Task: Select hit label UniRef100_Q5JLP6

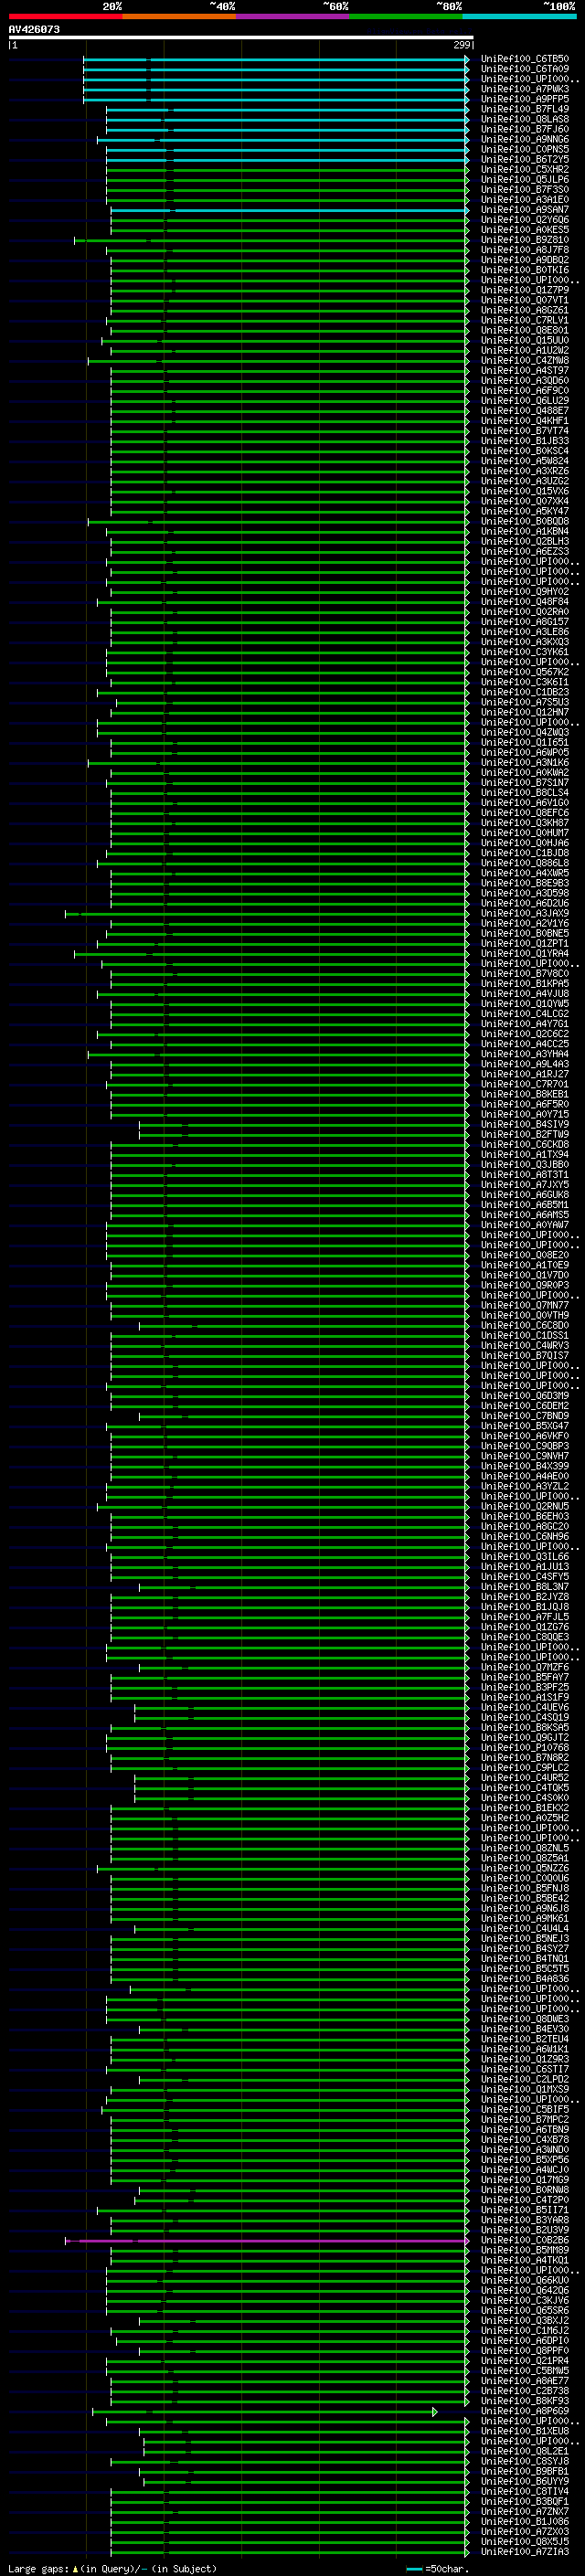Action: (x=525, y=179)
